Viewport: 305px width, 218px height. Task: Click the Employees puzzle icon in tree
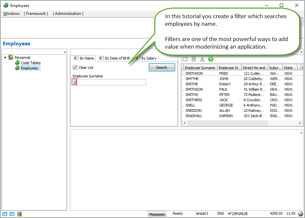click(17, 68)
